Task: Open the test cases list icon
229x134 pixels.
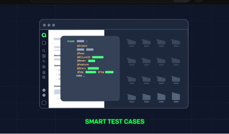Action: tap(44, 61)
